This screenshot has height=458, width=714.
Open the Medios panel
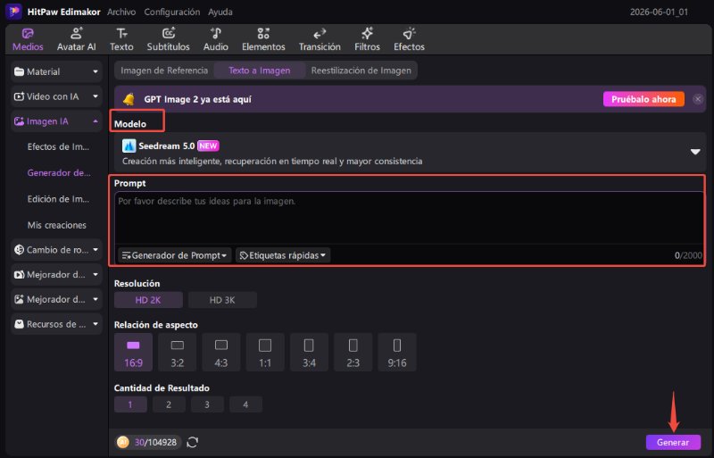click(28, 39)
